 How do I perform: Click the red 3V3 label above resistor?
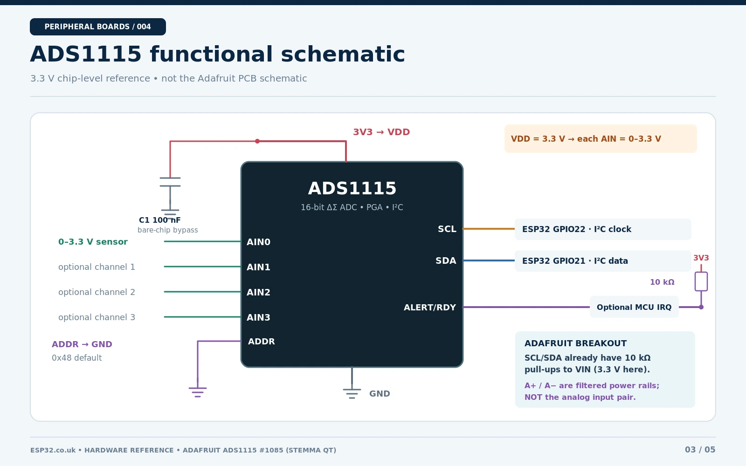coord(701,258)
